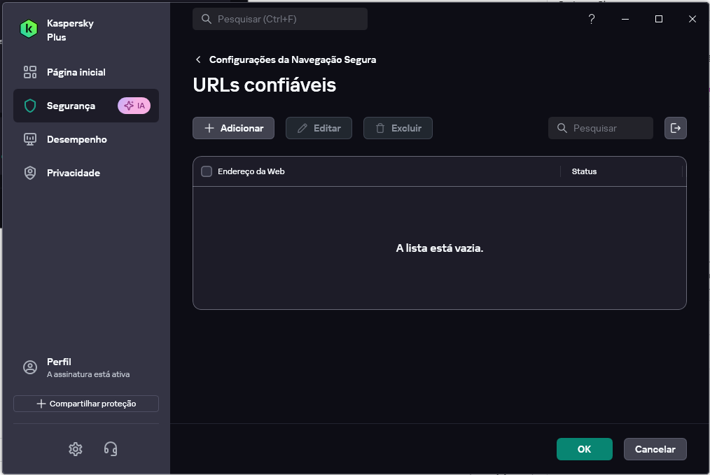Open settings via the gear icon
Viewport: 710px width, 475px height.
point(76,449)
